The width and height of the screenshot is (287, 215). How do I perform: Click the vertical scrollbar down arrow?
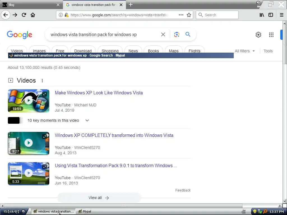point(285,202)
